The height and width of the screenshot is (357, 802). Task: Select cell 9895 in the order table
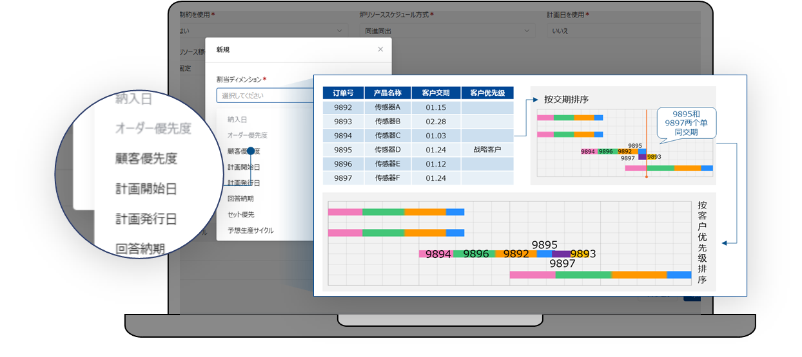[343, 149]
